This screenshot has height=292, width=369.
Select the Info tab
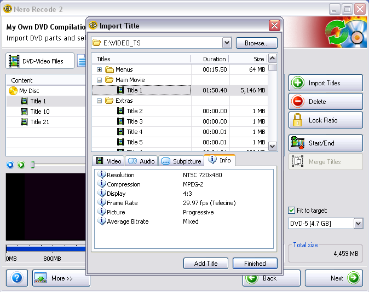pyautogui.click(x=220, y=160)
